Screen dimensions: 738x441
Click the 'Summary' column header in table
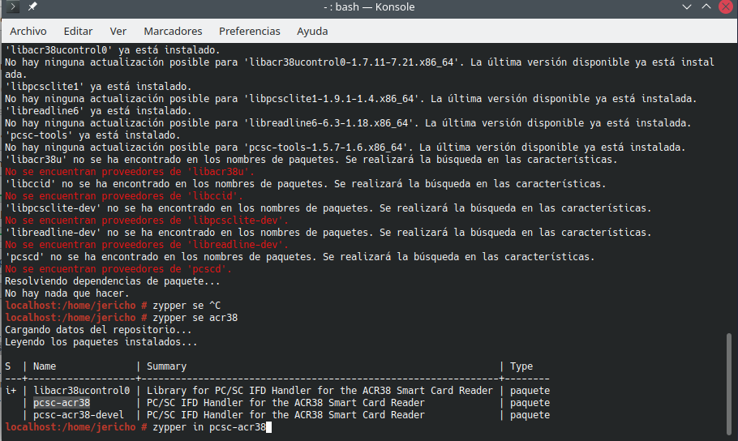(166, 366)
